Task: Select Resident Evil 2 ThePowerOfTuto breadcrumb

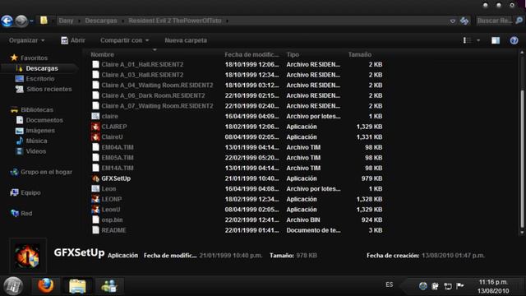Action: (175, 21)
